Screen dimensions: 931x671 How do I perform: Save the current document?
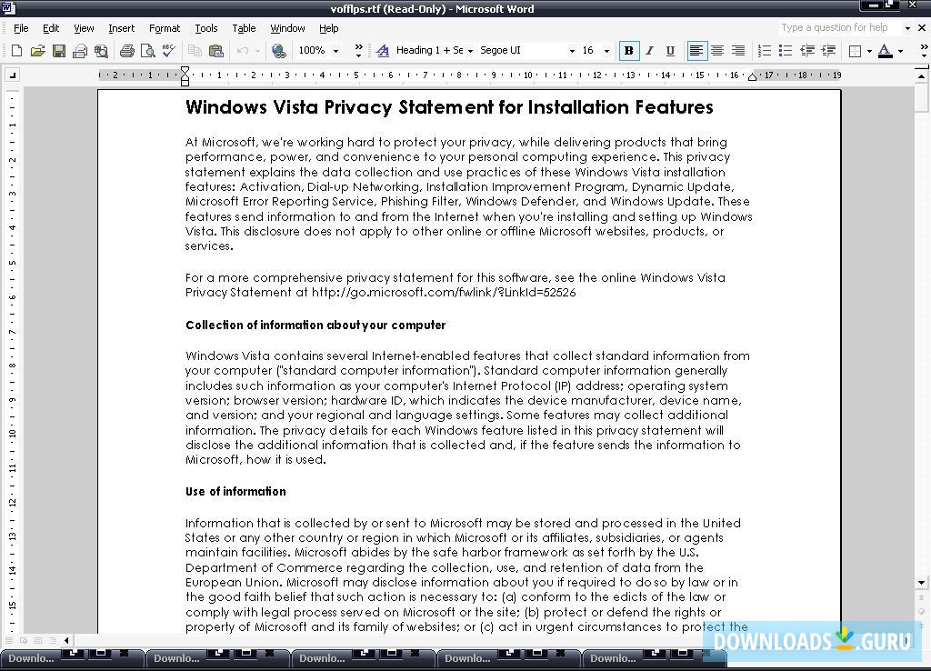59,50
